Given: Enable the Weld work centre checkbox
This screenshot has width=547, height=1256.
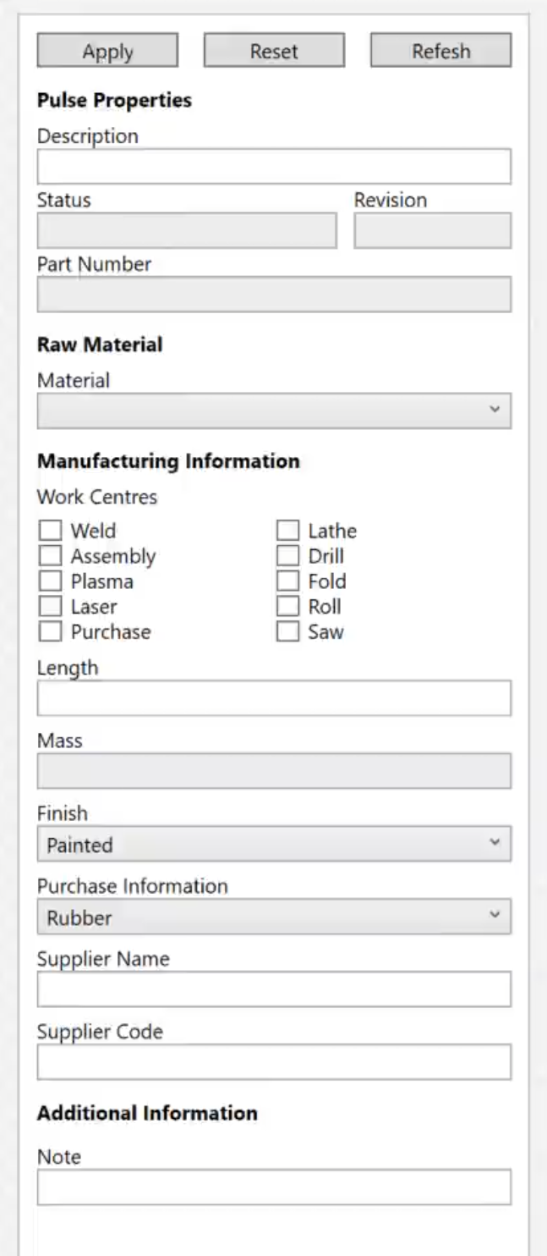Looking at the screenshot, I should (x=52, y=531).
